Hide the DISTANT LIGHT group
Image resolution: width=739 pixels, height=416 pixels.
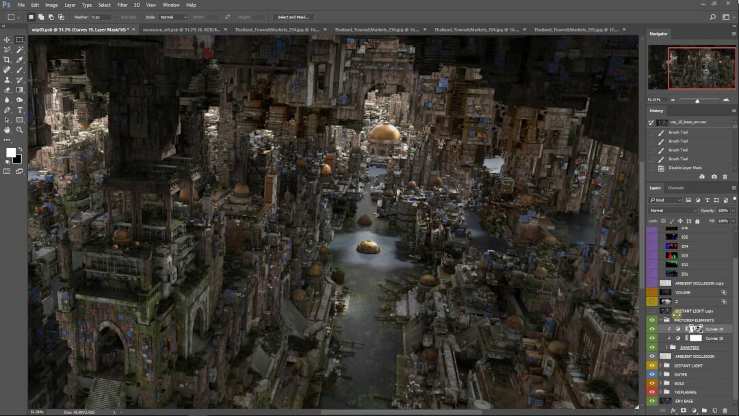pos(652,365)
